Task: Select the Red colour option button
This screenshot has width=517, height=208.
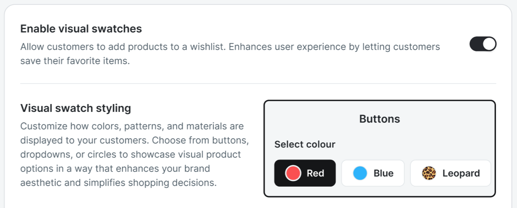Action: pyautogui.click(x=305, y=173)
